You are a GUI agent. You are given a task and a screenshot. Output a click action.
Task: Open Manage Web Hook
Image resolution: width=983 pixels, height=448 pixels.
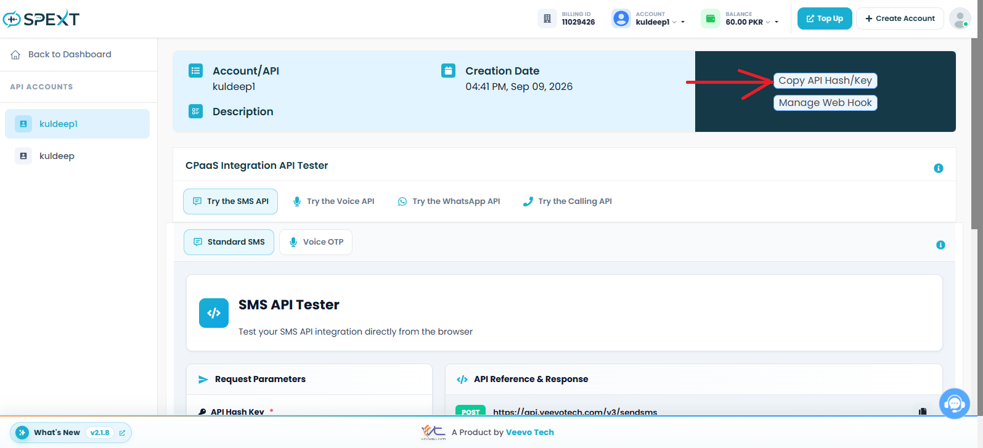tap(825, 103)
